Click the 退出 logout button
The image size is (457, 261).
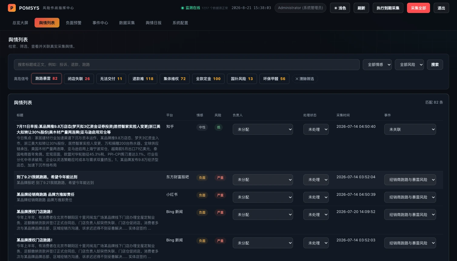tap(442, 8)
